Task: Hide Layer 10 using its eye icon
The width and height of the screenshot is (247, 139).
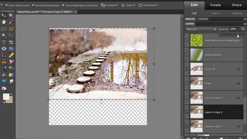Action: point(187,69)
